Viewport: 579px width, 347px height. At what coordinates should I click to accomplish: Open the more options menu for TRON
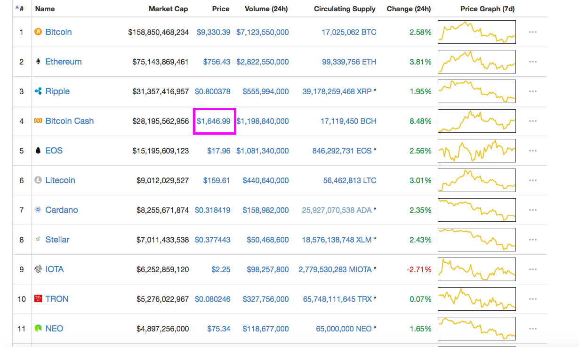[533, 299]
